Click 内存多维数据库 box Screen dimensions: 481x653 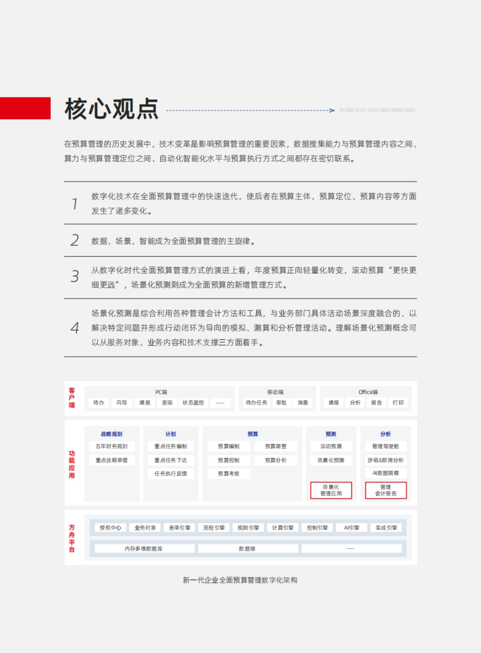pos(144,548)
